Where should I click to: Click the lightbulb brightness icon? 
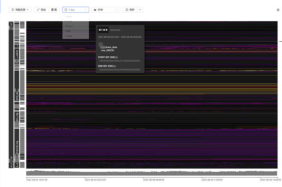pos(12,9)
